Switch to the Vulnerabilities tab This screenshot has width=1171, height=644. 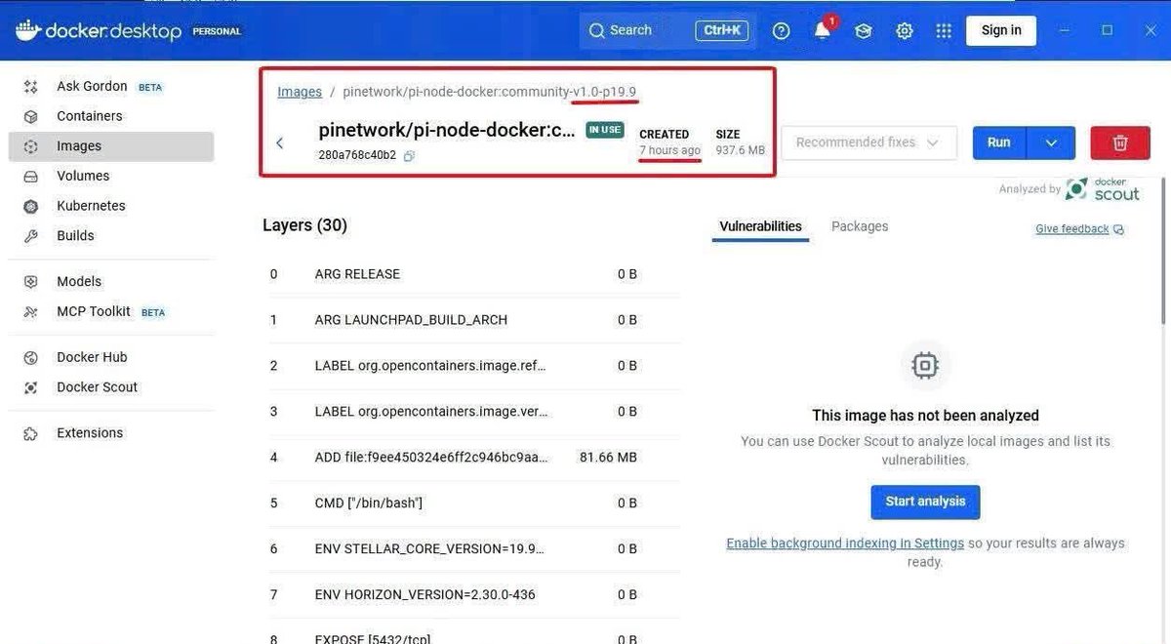tap(760, 226)
